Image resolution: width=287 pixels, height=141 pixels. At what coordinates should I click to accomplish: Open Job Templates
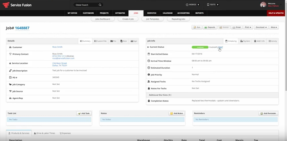click(152, 19)
